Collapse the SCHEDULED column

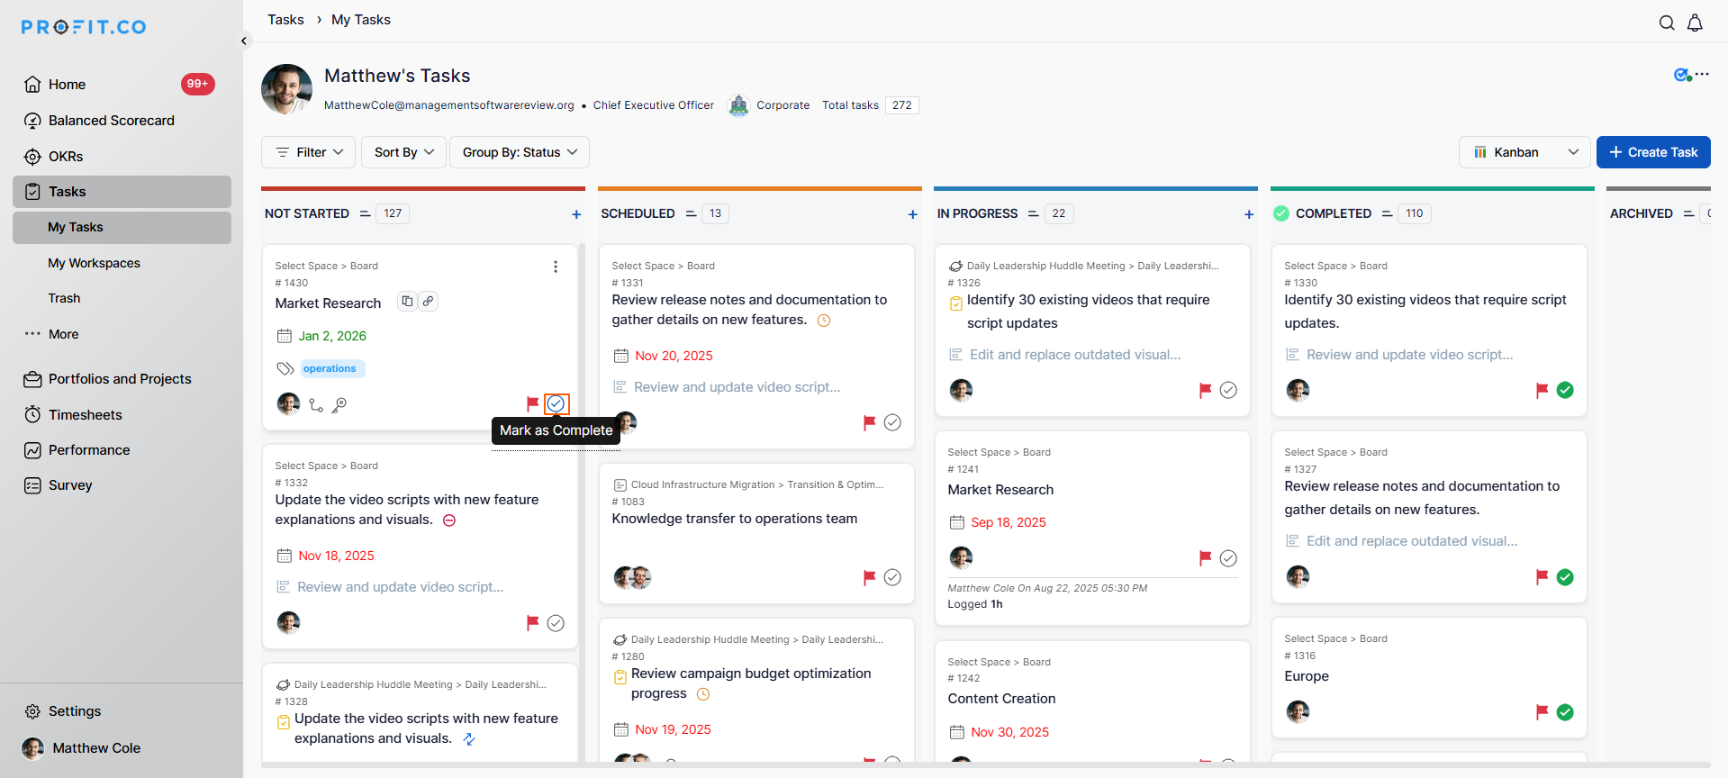pos(691,214)
